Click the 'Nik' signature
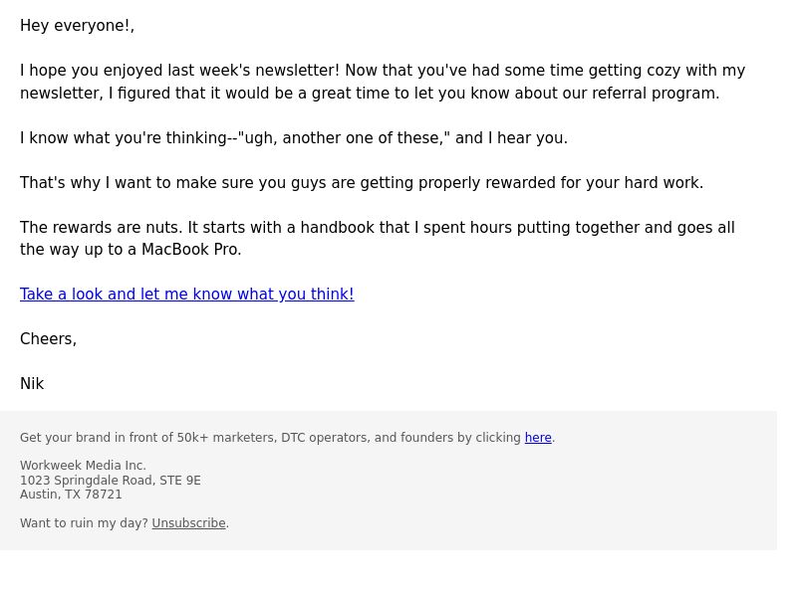The width and height of the screenshot is (797, 597). pyautogui.click(x=32, y=383)
